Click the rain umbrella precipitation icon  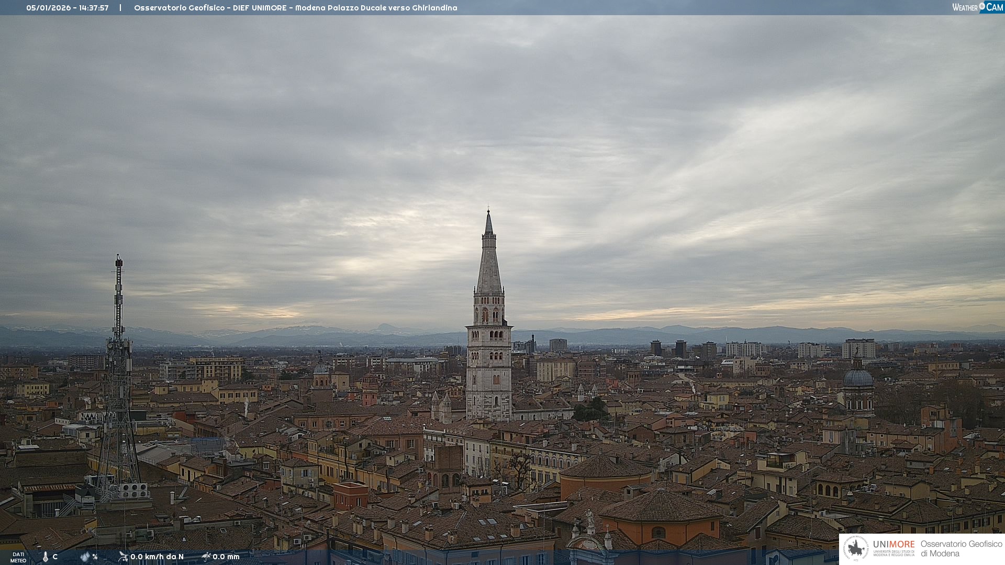pos(206,557)
